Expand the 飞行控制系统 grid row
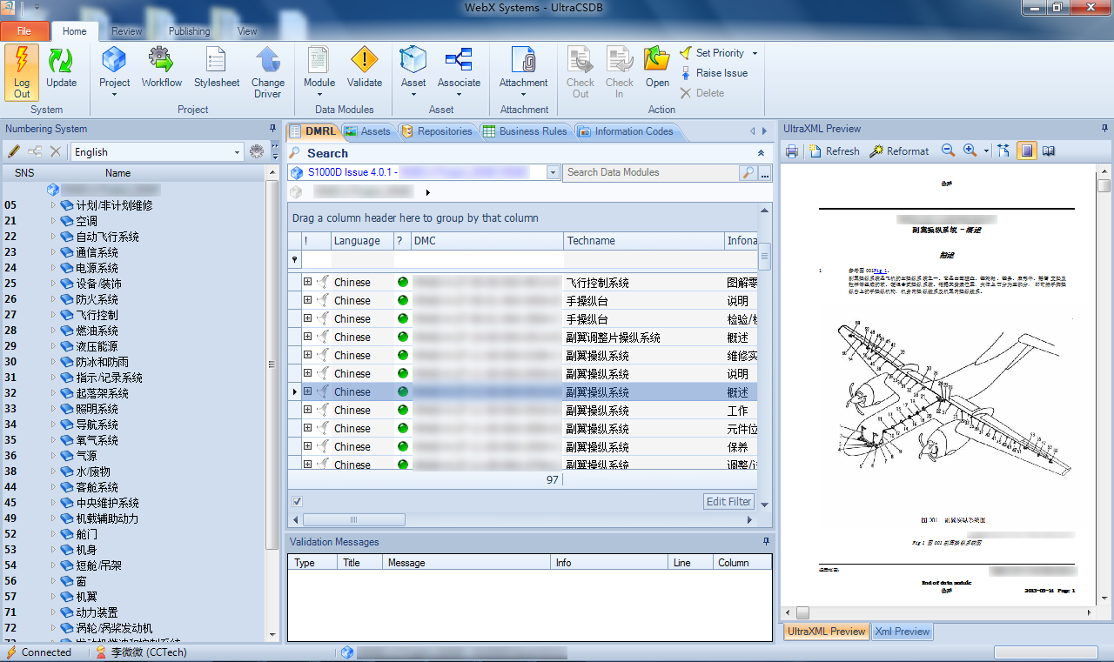Screen dimensions: 1114x662 click(307, 282)
